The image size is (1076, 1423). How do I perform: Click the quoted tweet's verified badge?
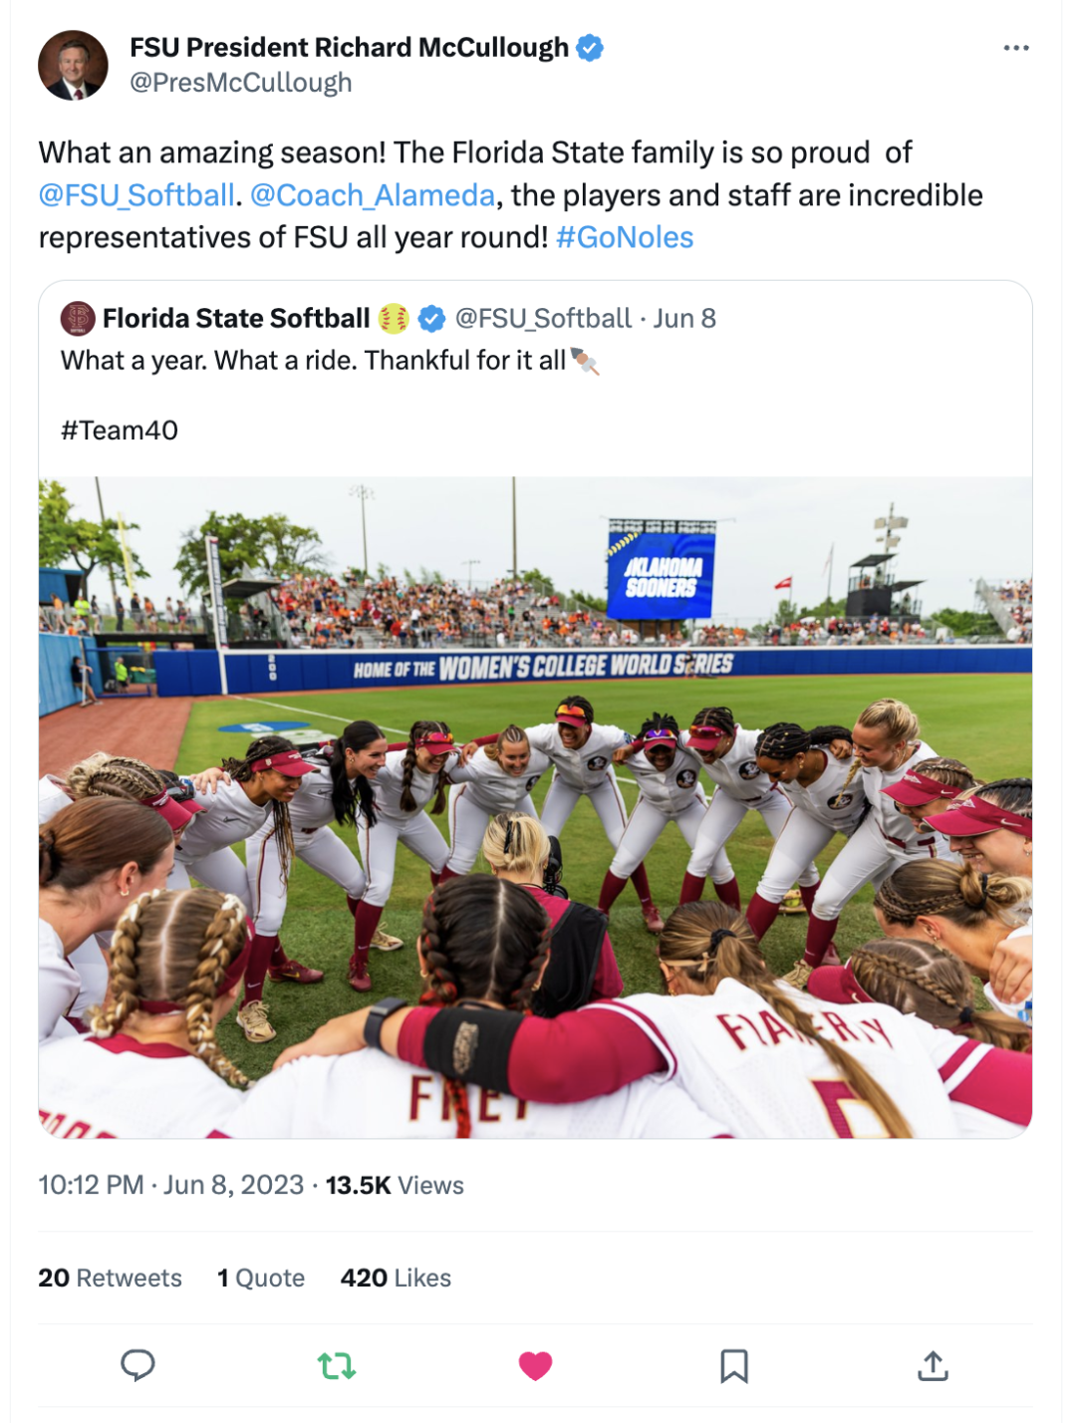click(431, 319)
